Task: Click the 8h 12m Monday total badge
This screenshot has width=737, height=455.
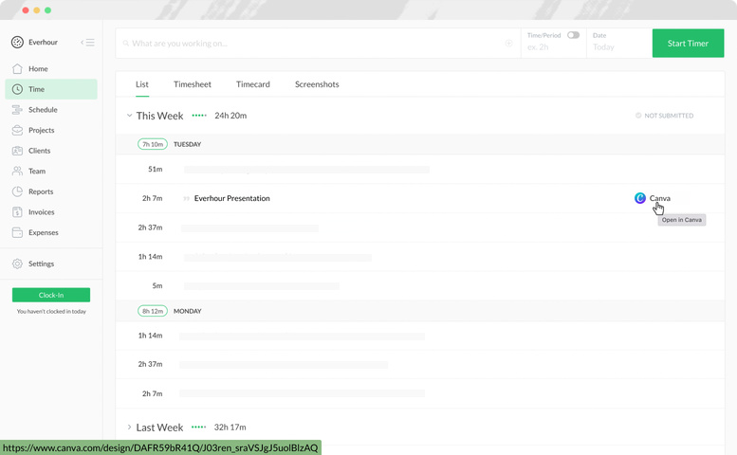Action: [x=153, y=311]
